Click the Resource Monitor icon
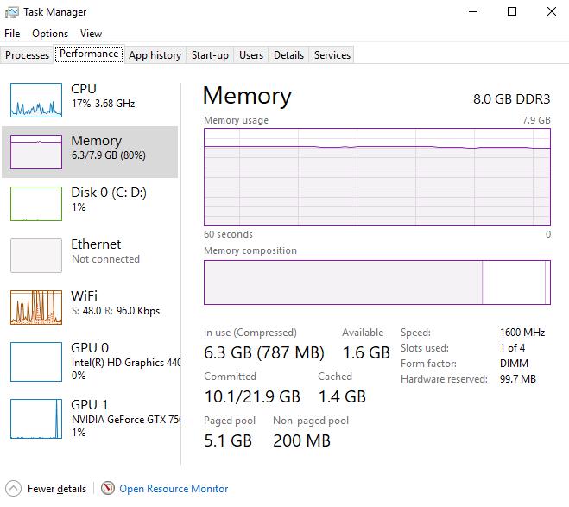 [x=108, y=488]
